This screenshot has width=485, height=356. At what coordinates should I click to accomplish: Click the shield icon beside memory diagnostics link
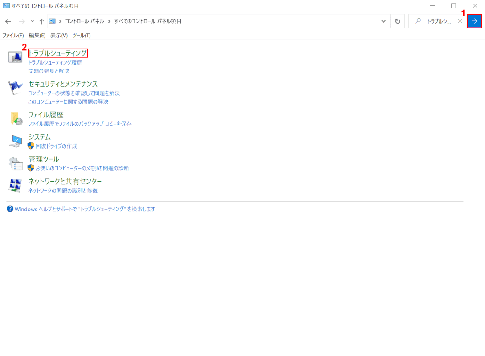[31, 168]
